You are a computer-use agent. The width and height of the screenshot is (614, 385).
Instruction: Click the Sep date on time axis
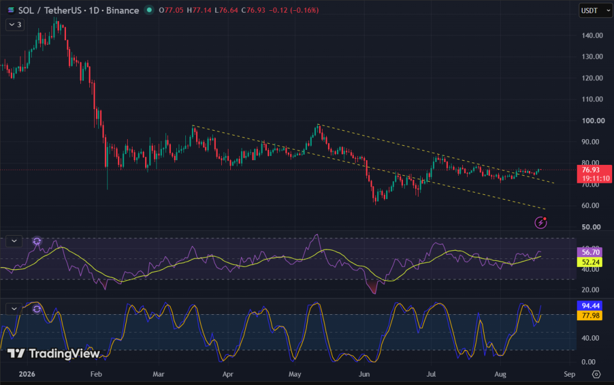pos(570,374)
